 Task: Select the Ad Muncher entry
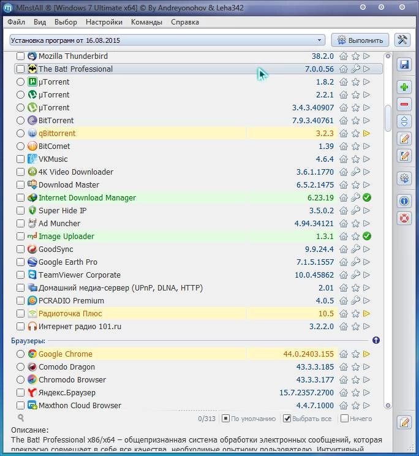coord(198,223)
